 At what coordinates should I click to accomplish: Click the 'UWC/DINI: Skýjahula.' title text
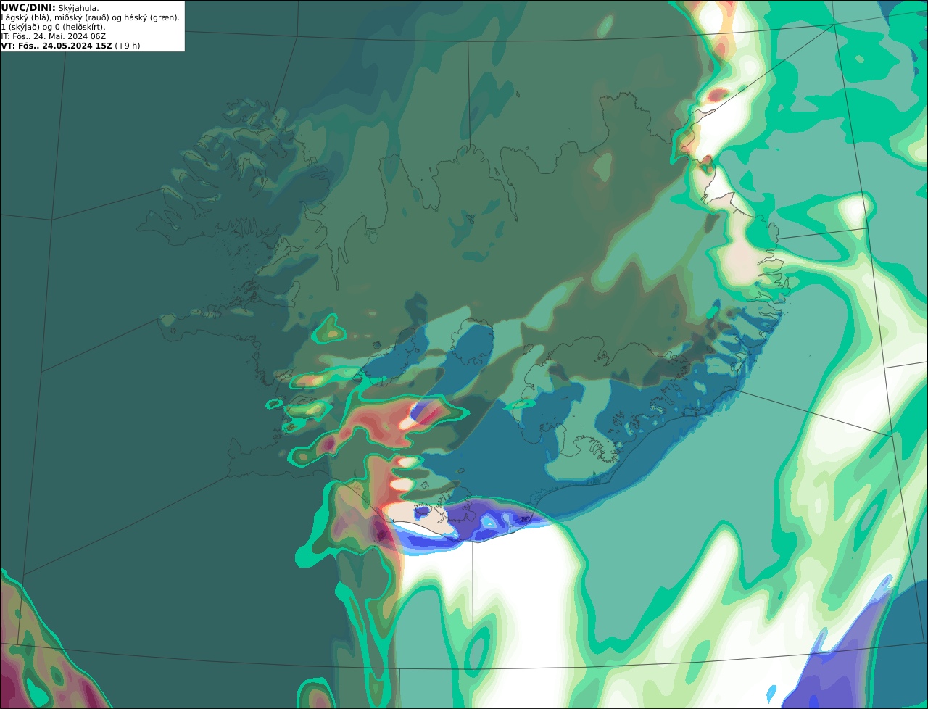(50, 8)
